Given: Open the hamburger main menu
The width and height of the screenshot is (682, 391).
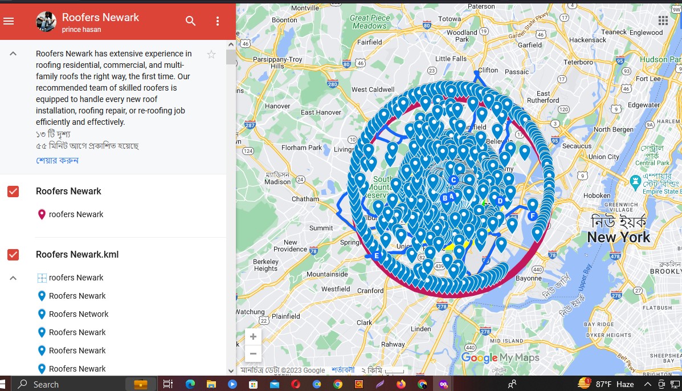Looking at the screenshot, I should [x=9, y=22].
